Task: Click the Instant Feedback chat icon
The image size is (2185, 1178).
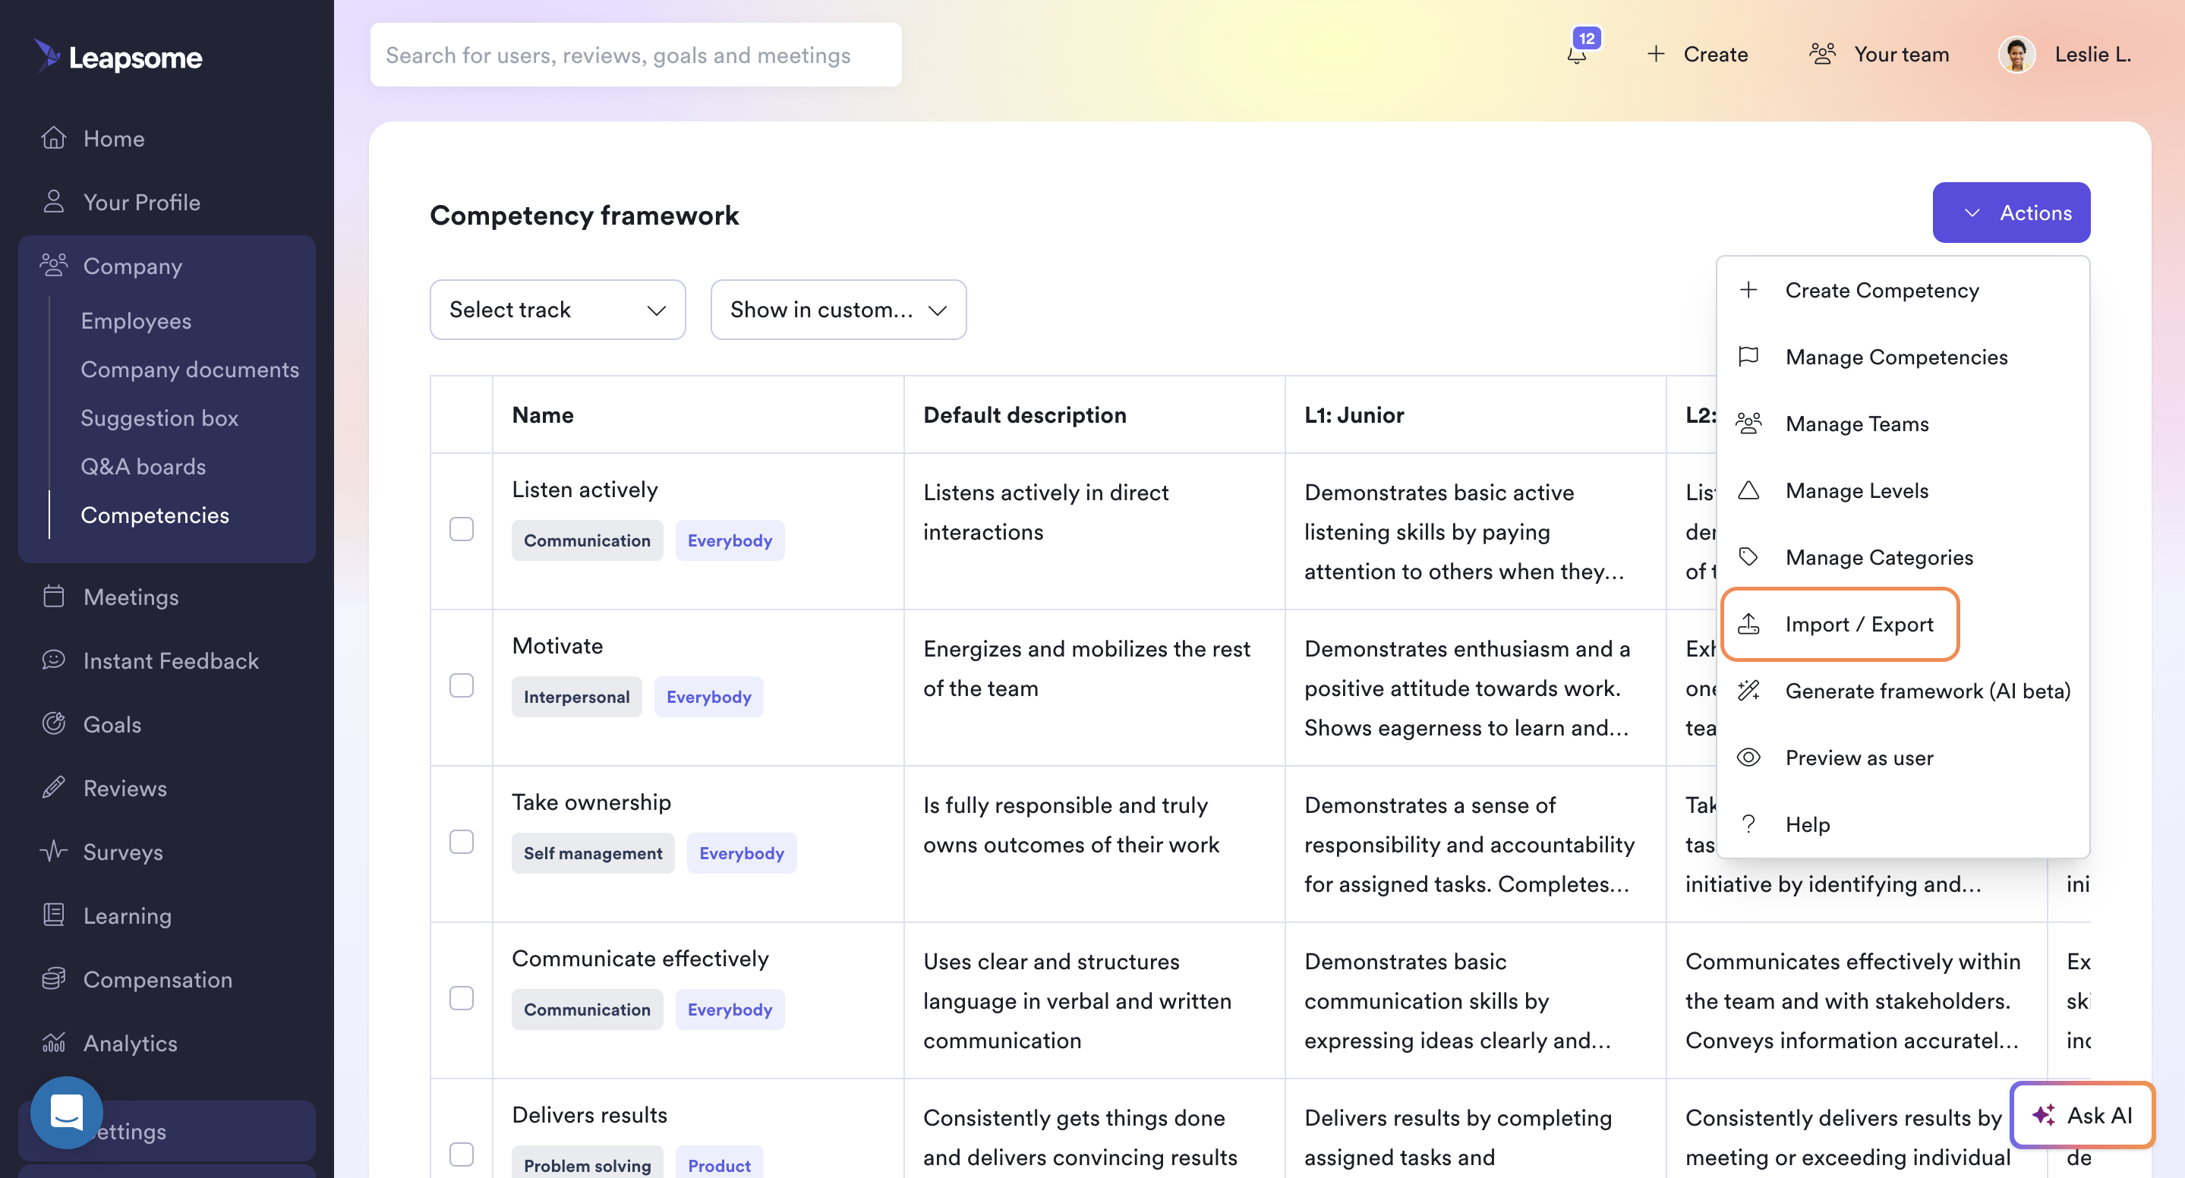Action: 53,660
